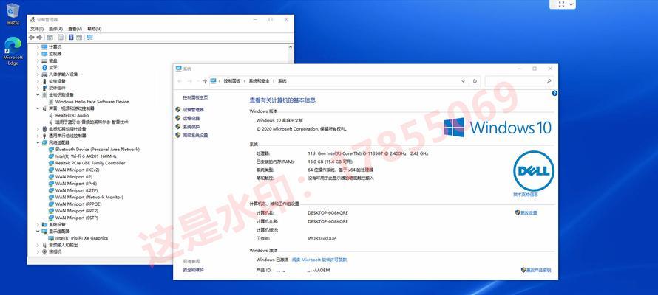
Task: Click the computer icon in System address bar
Action: [x=213, y=81]
